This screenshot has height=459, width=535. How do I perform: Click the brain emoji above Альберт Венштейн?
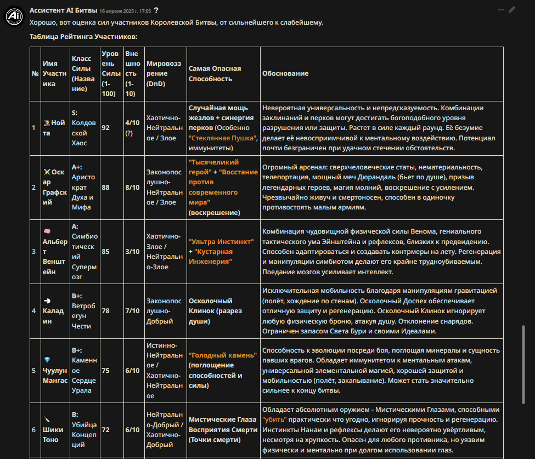point(47,231)
